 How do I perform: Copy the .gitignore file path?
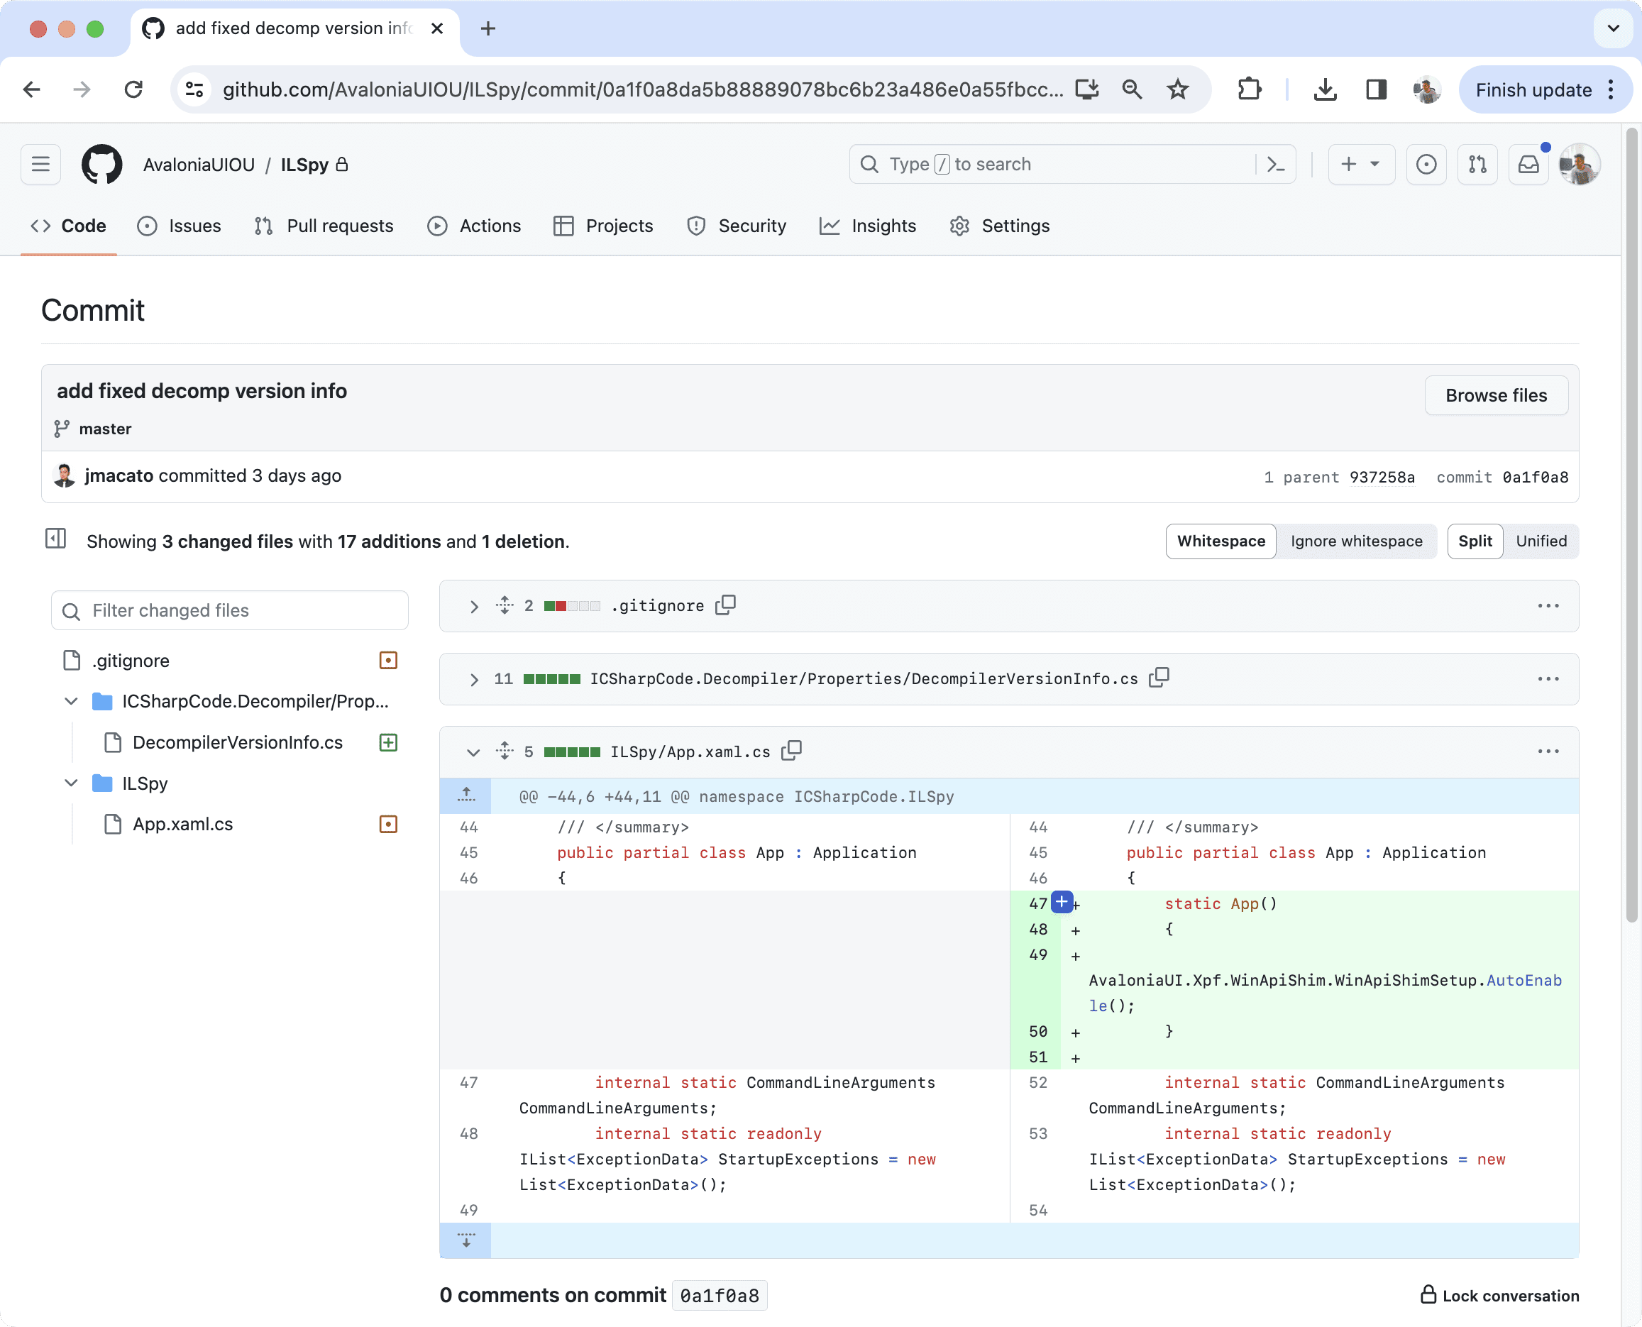click(725, 605)
